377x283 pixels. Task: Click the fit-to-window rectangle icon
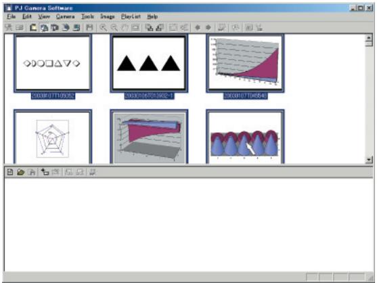(x=135, y=28)
